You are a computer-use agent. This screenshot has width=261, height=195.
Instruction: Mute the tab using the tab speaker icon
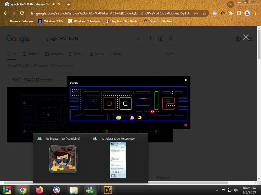click(54, 4)
